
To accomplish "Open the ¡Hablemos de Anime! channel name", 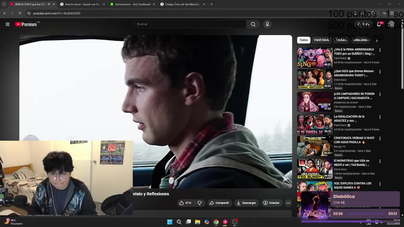I will click(x=346, y=102).
